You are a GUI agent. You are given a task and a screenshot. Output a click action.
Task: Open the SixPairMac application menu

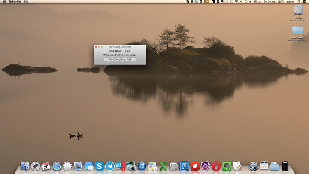point(15,2)
